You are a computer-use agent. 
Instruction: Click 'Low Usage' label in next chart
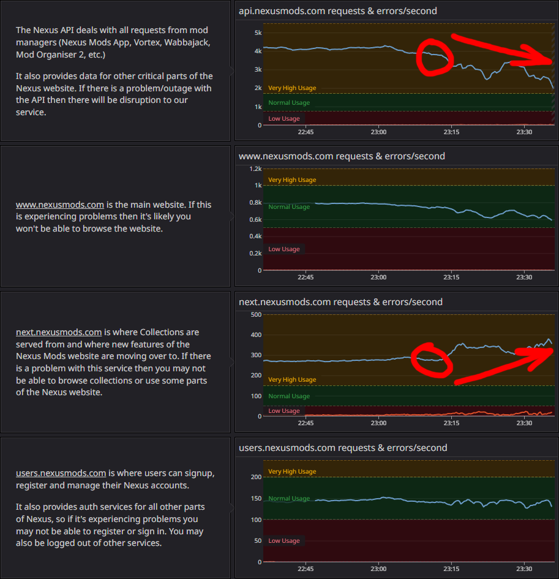(x=283, y=411)
